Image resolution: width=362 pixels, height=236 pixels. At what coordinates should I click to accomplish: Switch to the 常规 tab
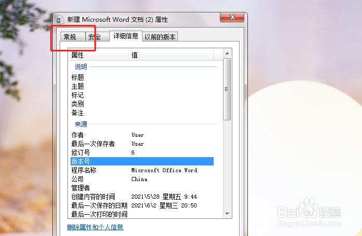pos(73,37)
